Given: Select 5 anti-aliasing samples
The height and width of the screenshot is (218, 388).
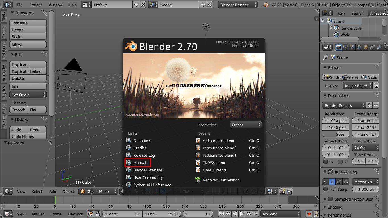Looking at the screenshot, I should click(x=325, y=182).
